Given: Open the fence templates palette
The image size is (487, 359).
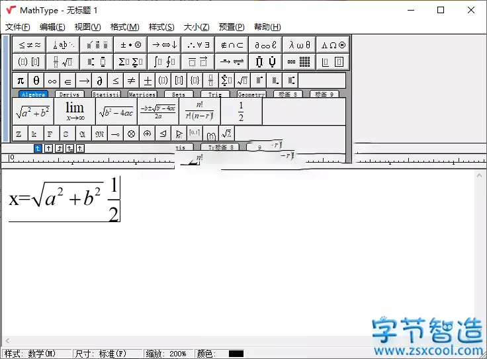Looking at the screenshot, I should [x=30, y=61].
